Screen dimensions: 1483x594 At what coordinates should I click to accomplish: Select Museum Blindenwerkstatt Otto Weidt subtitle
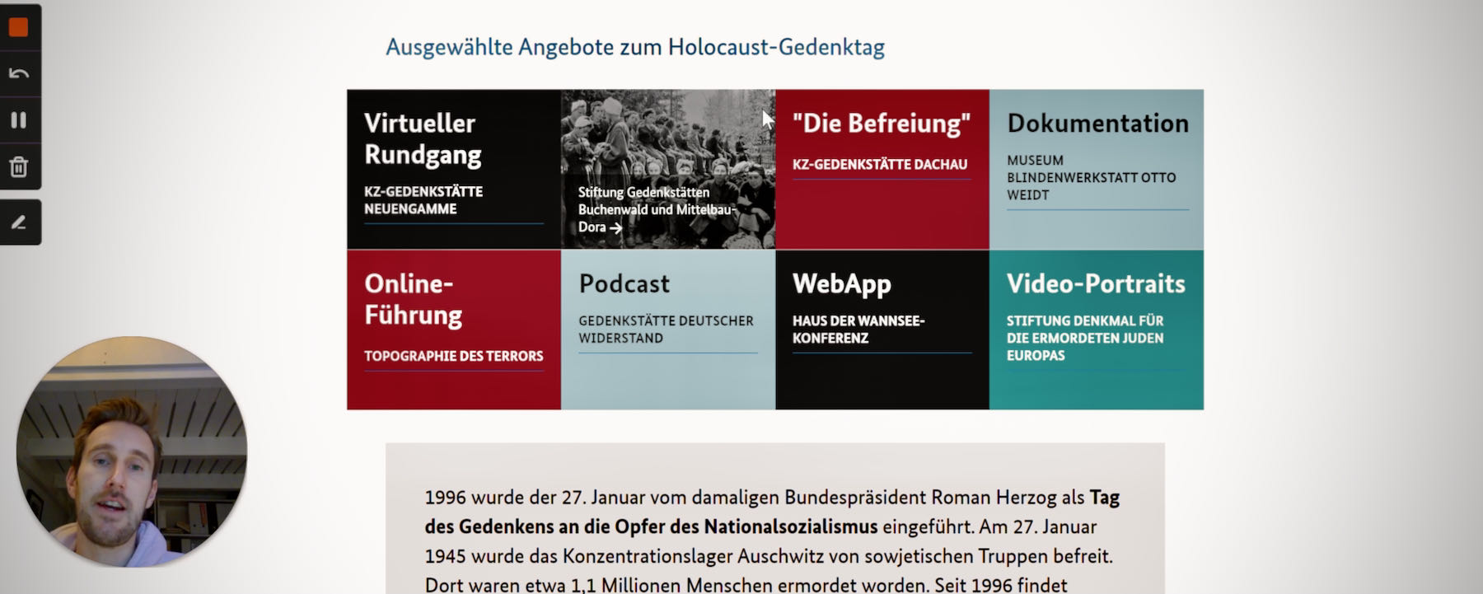[x=1090, y=178]
